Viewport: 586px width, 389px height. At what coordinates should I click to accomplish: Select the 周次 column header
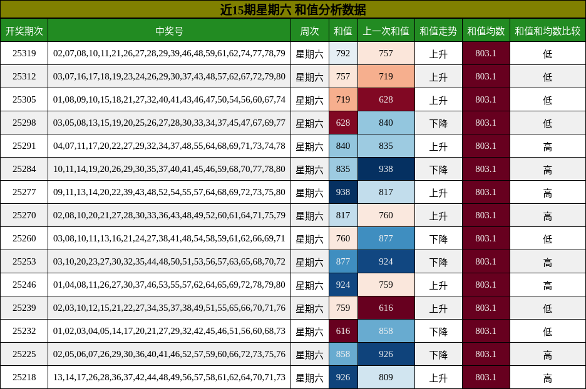pyautogui.click(x=309, y=31)
